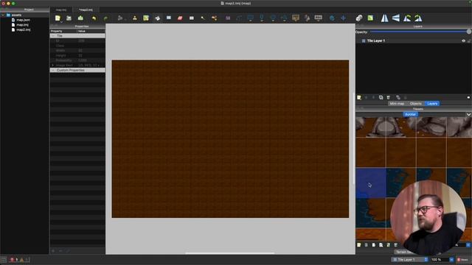472x265 pixels.
Task: Click the map canvas horizontal scrollbar
Action: (x=230, y=253)
